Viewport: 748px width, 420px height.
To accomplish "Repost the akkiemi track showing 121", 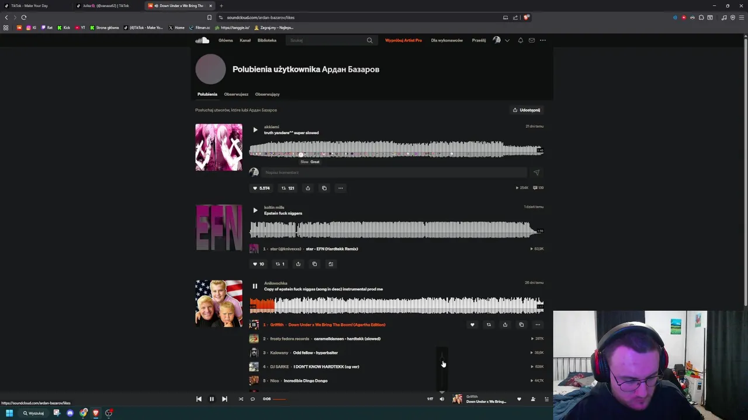I will pyautogui.click(x=288, y=188).
